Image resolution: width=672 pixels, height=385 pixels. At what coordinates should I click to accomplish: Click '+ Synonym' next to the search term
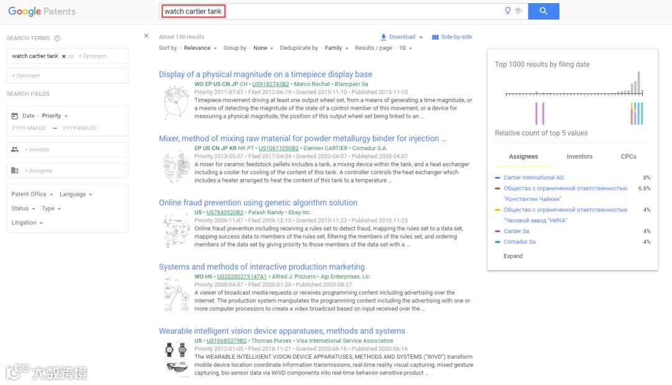point(92,56)
